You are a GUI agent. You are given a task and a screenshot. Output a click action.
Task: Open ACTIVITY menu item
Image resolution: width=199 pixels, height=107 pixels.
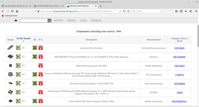[59, 20]
